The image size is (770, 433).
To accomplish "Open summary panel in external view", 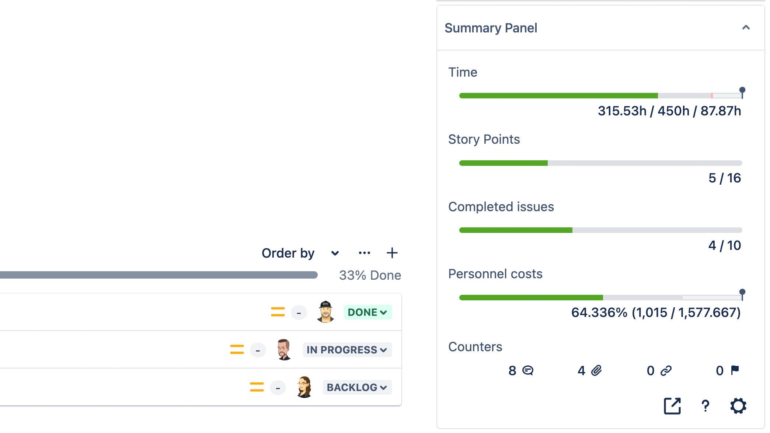I will tap(672, 406).
